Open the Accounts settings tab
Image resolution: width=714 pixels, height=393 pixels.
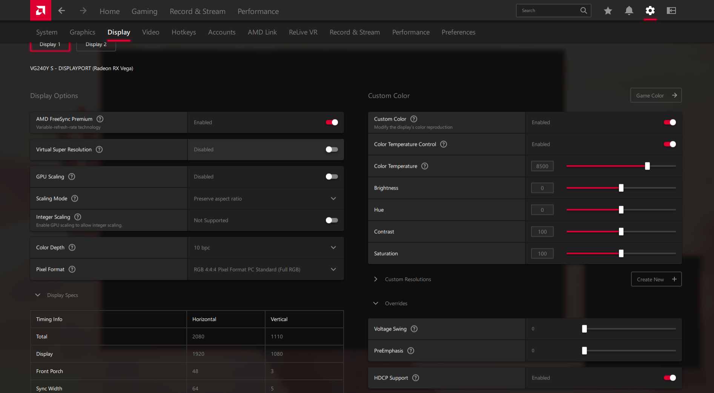(x=222, y=32)
